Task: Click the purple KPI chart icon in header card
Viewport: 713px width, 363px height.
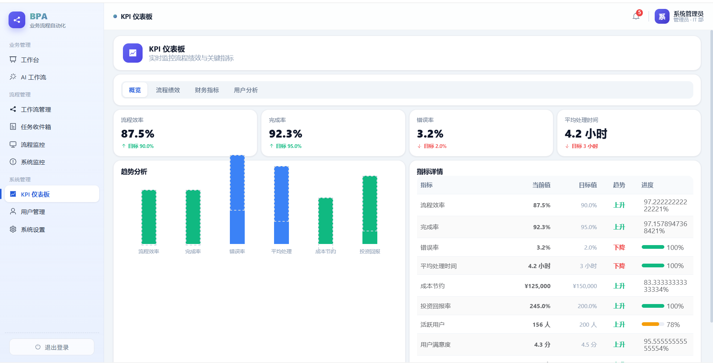Action: tap(133, 53)
